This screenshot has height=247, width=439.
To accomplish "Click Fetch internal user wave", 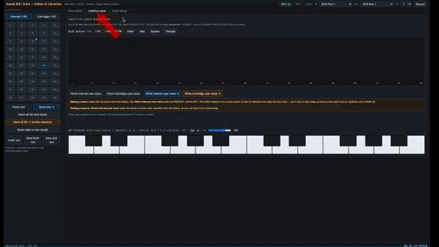I will coord(86,93).
